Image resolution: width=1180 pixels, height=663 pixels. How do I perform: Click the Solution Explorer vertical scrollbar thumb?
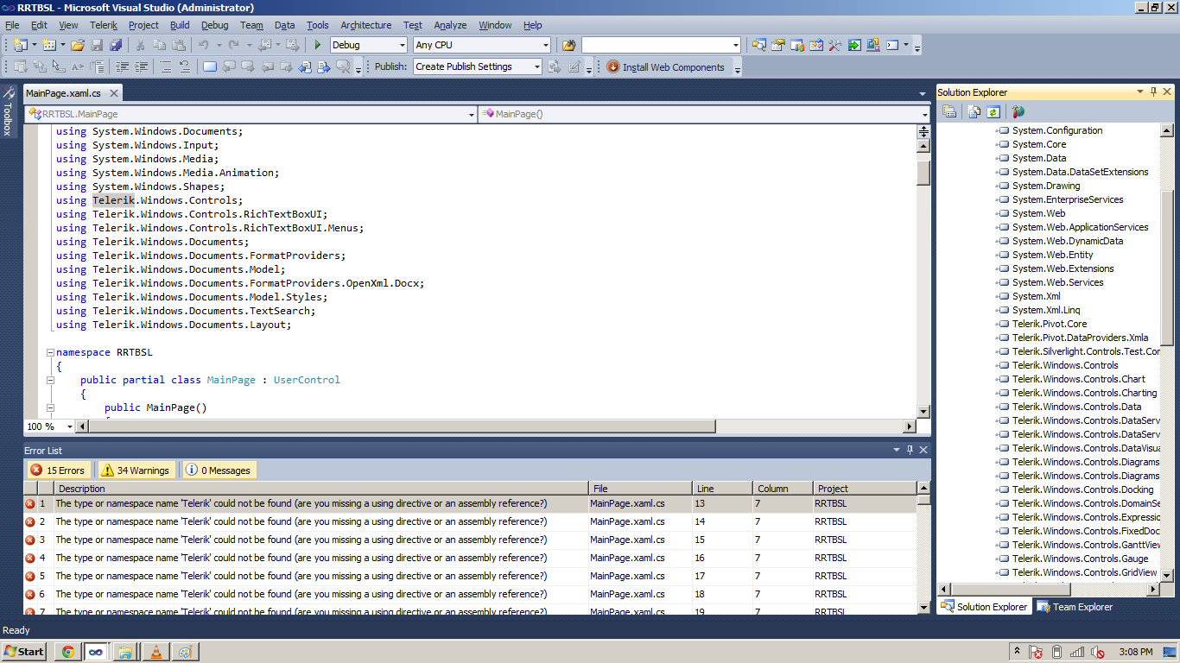point(1167,268)
